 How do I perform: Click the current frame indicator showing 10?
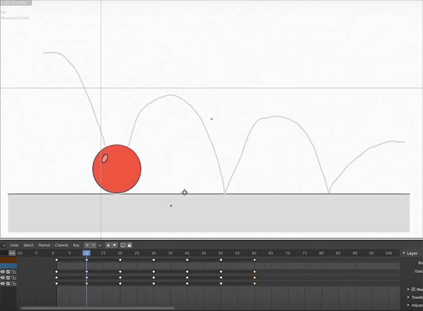(86, 253)
